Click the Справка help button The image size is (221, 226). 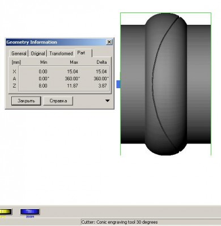click(58, 101)
